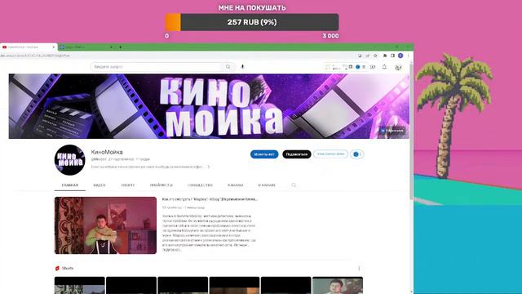This screenshot has height=294, width=522.
Task: Open the SHORTS channel tab
Action: coord(128,185)
